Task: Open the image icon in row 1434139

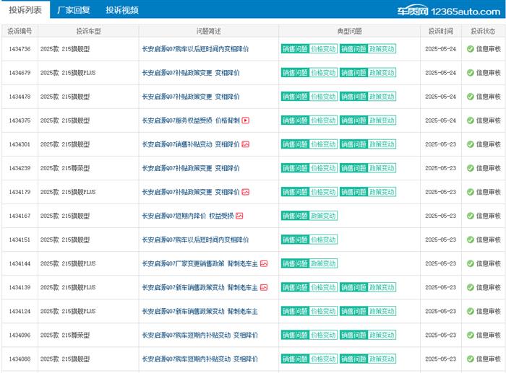Action: point(264,287)
